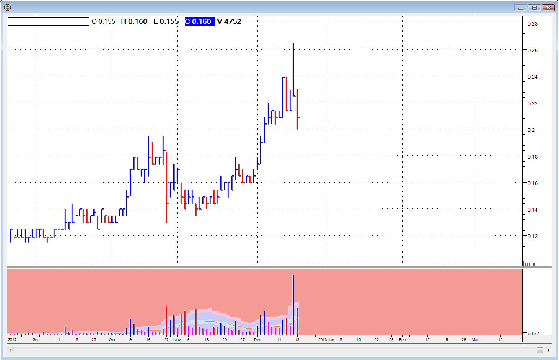Click the price bar peaking at 0.265
The width and height of the screenshot is (559, 360).
click(293, 69)
